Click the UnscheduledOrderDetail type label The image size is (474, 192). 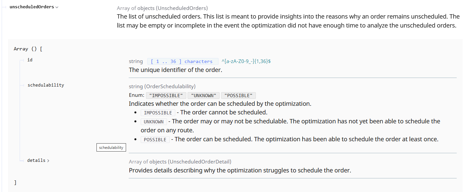click(180, 162)
